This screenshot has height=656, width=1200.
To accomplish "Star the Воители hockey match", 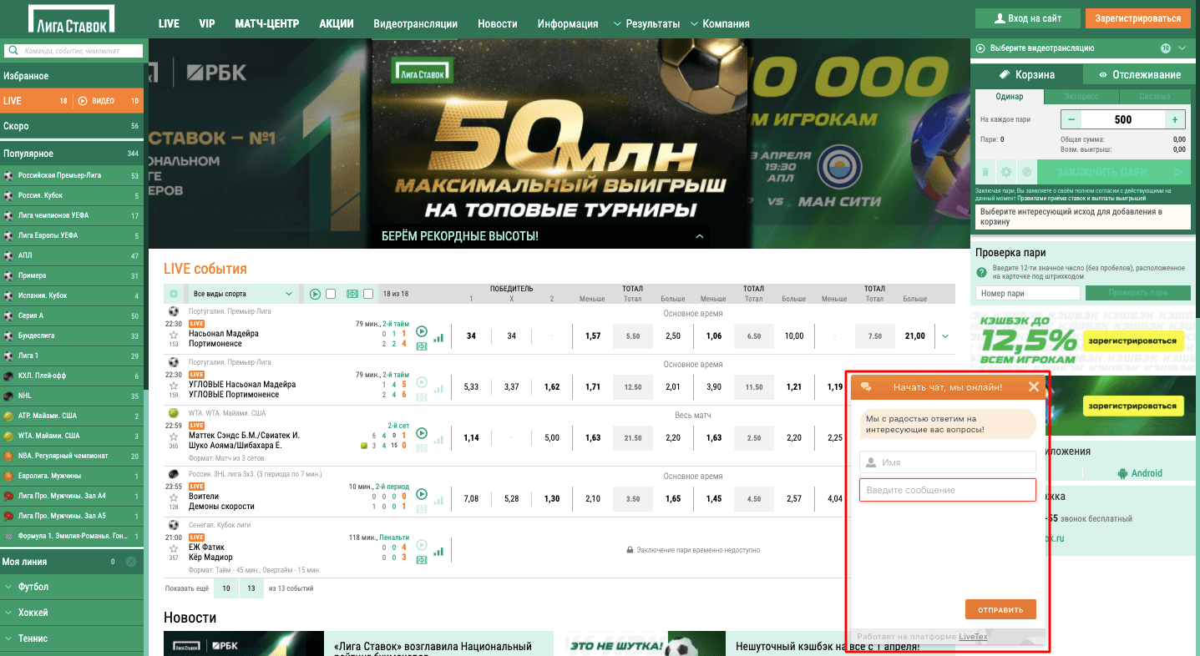I will click(174, 497).
